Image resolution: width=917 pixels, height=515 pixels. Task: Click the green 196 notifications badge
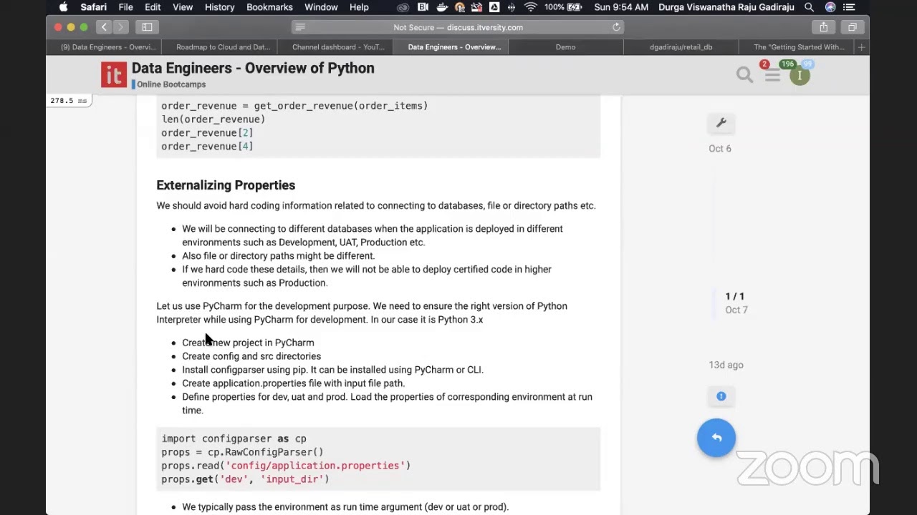point(788,64)
